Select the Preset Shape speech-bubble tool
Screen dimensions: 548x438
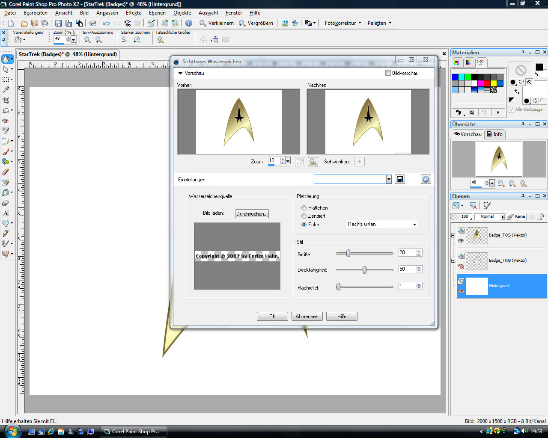pyautogui.click(x=6, y=223)
